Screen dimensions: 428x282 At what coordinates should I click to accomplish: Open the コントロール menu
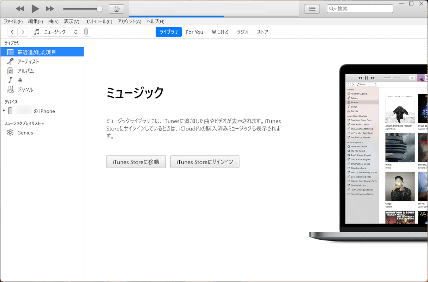98,21
